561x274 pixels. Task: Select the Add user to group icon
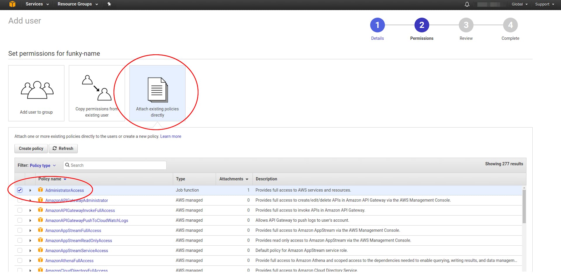tap(37, 90)
